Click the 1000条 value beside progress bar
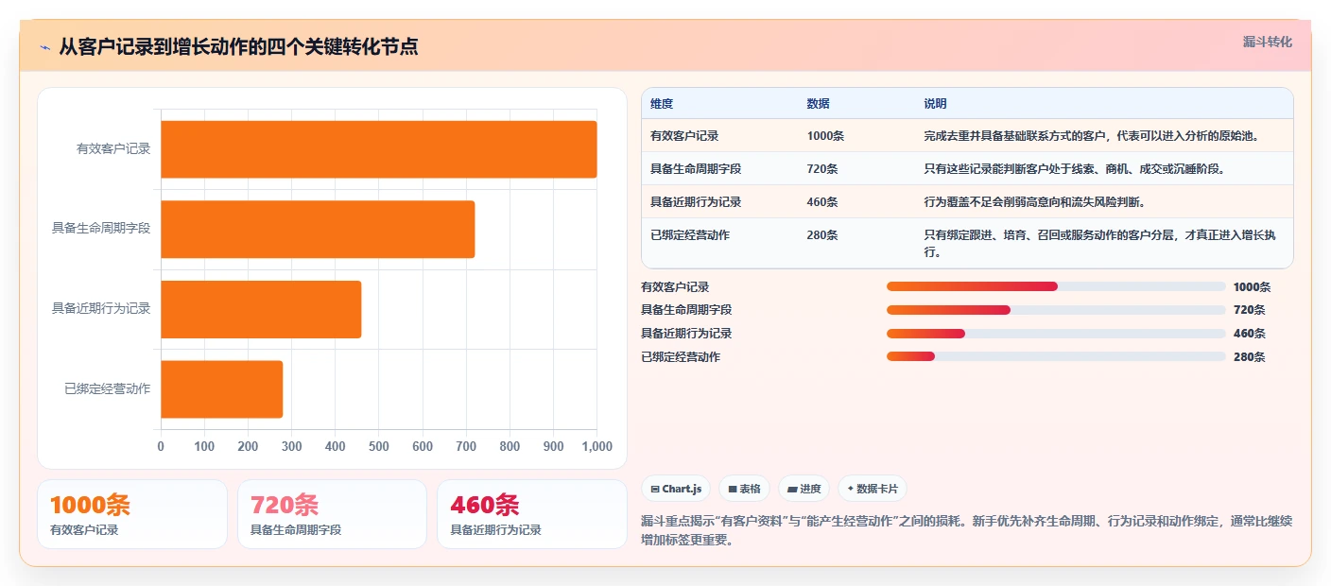 [x=1253, y=287]
